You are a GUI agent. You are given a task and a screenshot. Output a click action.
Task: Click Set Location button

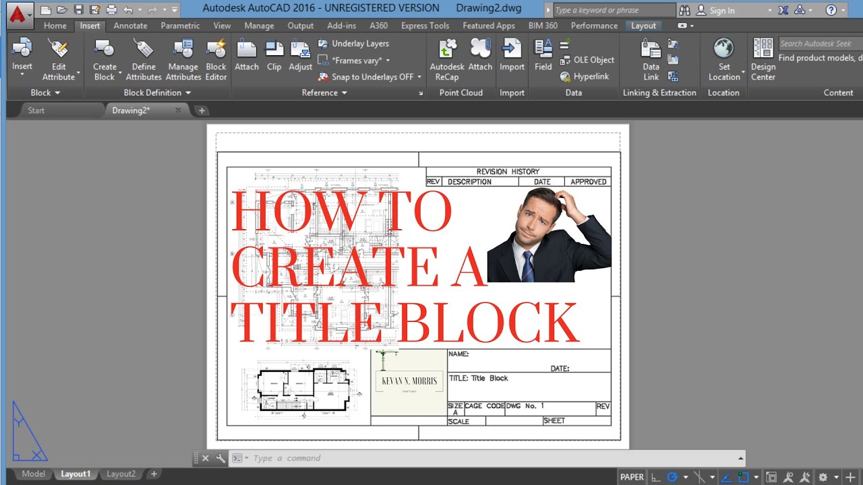click(724, 59)
